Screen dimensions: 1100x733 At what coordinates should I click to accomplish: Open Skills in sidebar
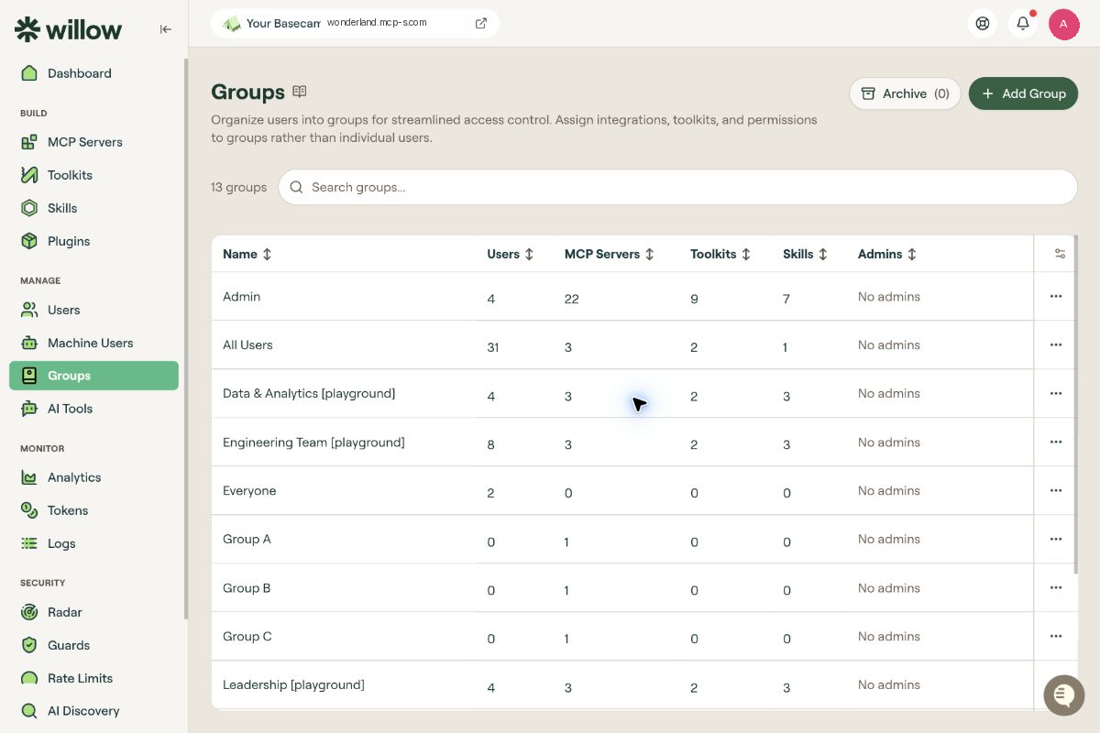coord(93,208)
